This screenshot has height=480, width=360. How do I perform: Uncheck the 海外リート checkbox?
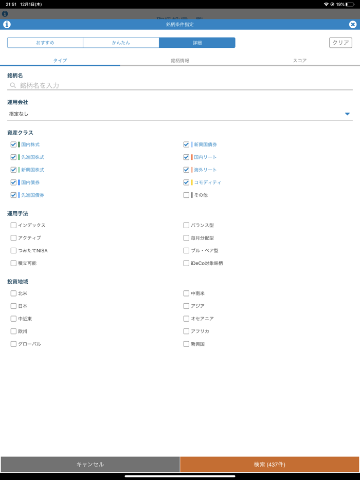click(186, 170)
